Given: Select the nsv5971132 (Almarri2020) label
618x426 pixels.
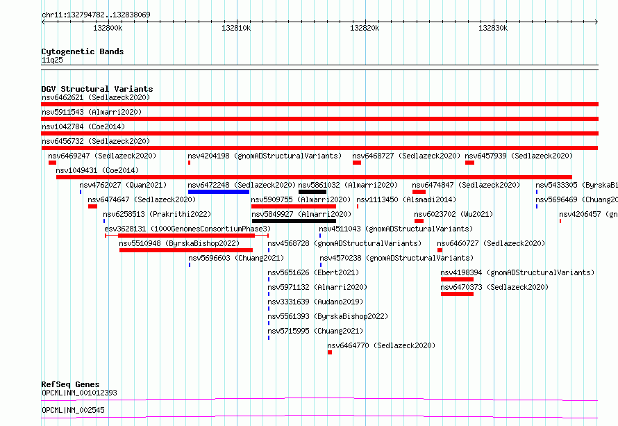Looking at the screenshot, I should tap(317, 287).
